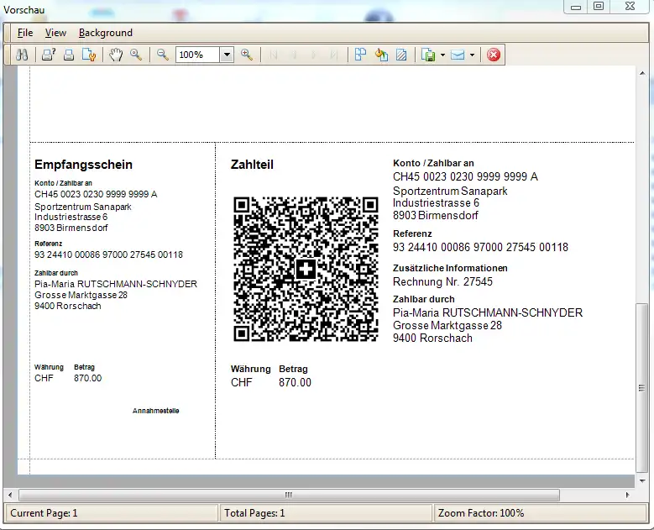Click the zoom out magnifier icon

(163, 55)
